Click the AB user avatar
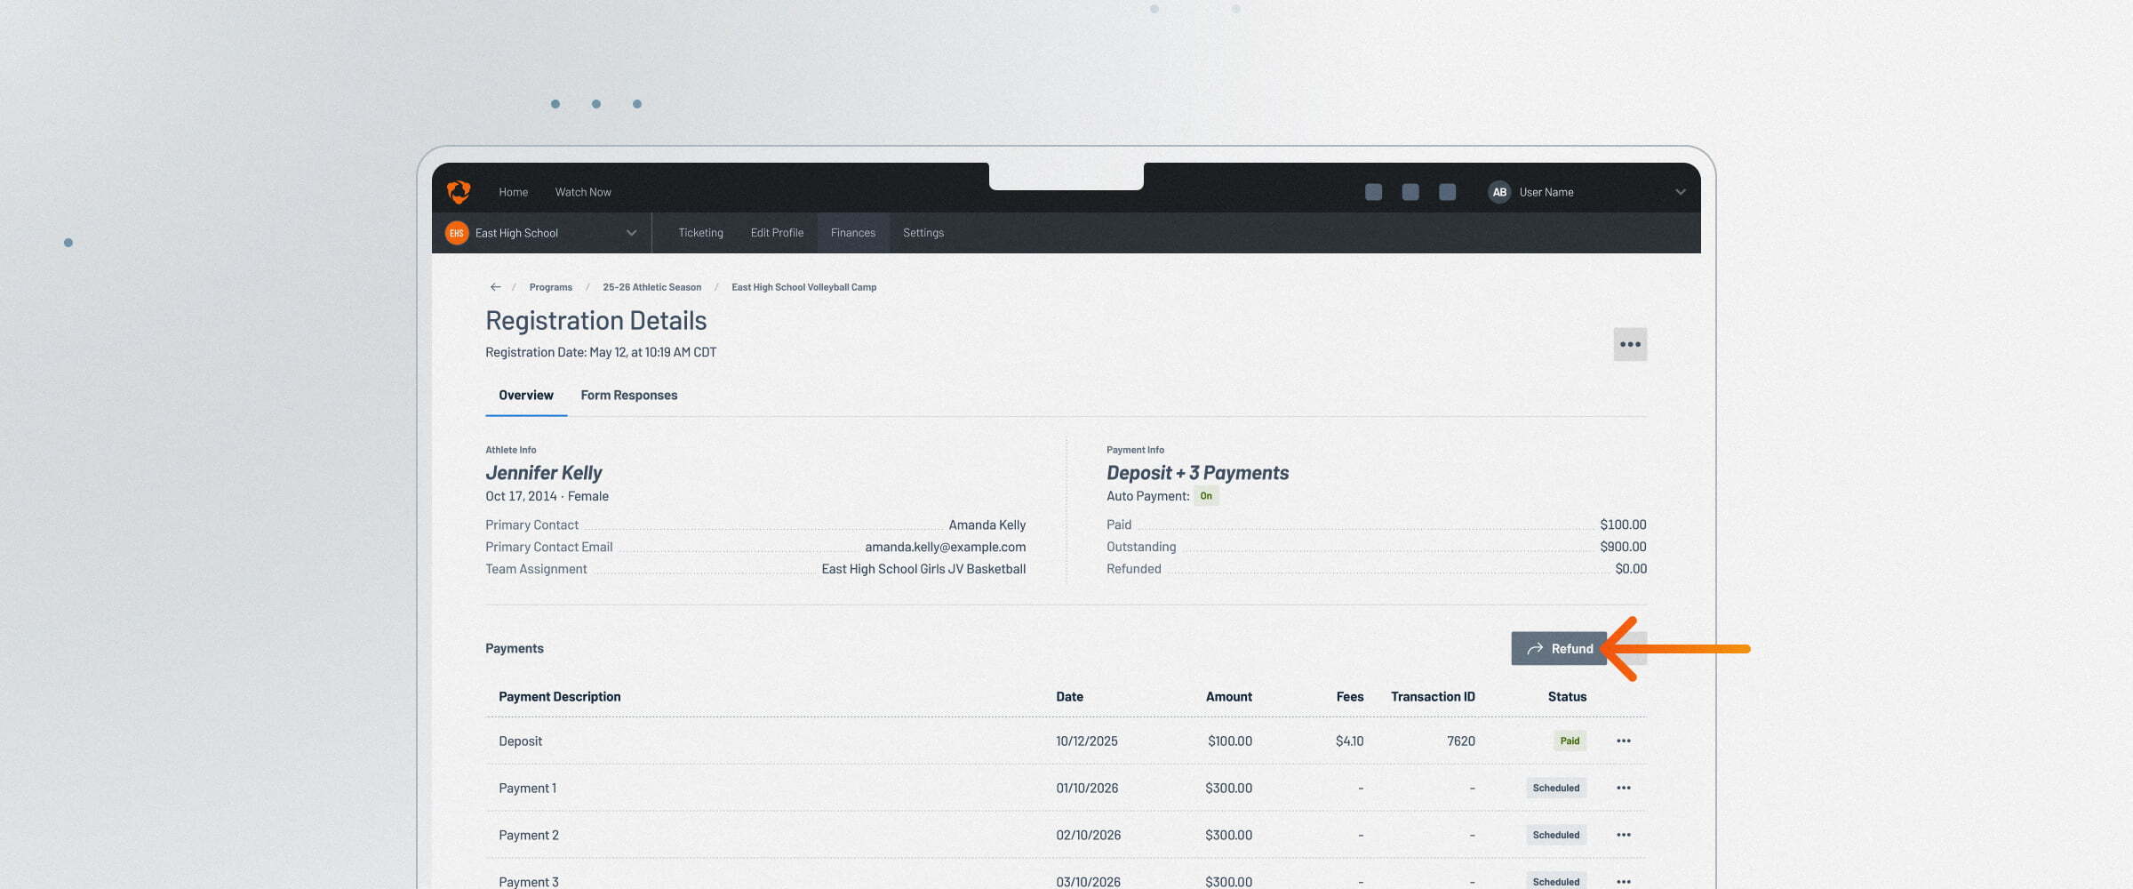The image size is (2133, 889). click(1499, 192)
